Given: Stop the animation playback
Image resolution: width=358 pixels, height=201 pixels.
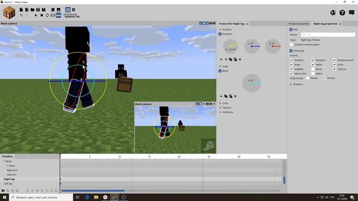Looking at the screenshot, I should click(x=41, y=15).
